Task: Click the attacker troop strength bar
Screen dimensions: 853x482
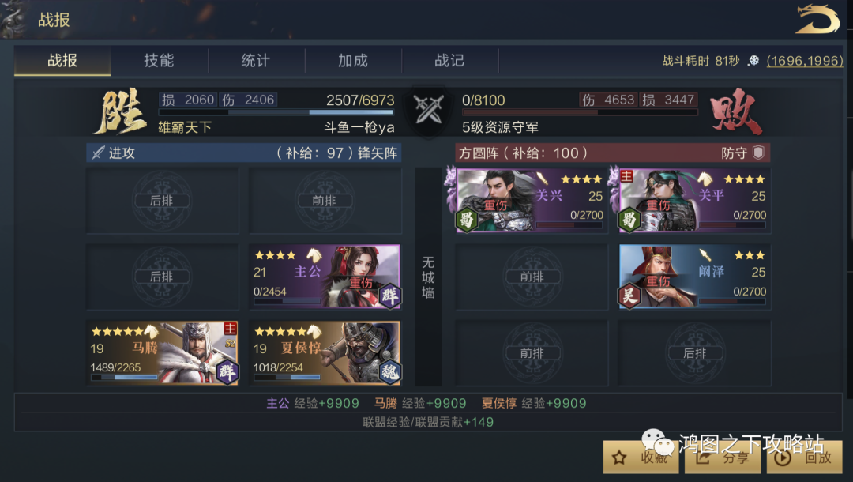Action: pos(276,112)
